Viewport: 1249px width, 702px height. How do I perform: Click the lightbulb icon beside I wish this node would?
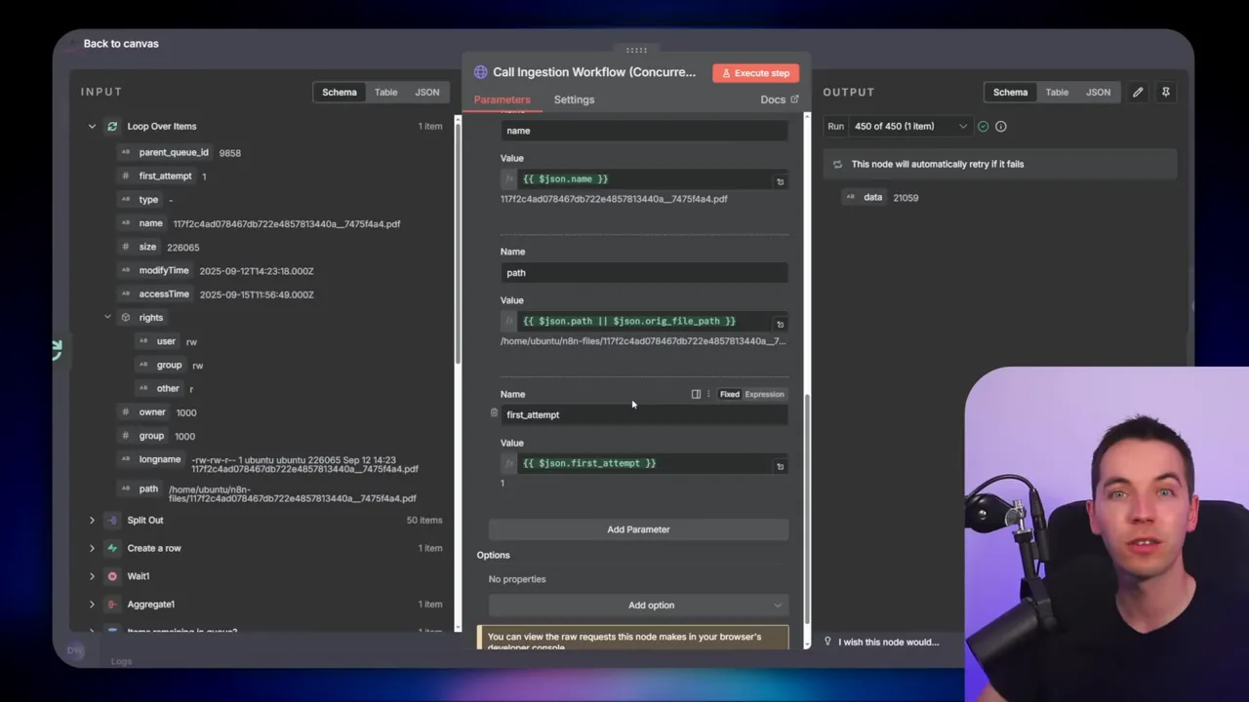click(x=827, y=642)
